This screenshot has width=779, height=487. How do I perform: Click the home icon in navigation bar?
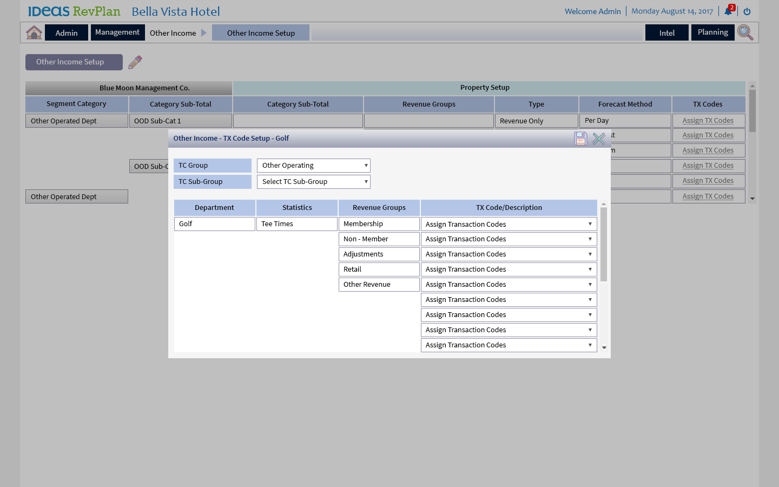[x=34, y=32]
